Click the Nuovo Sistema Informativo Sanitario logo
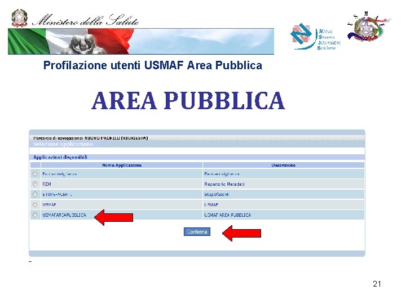Viewport: 406px width, 304px height. tap(315, 37)
